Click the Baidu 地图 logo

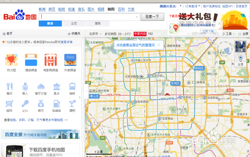pos(20,15)
